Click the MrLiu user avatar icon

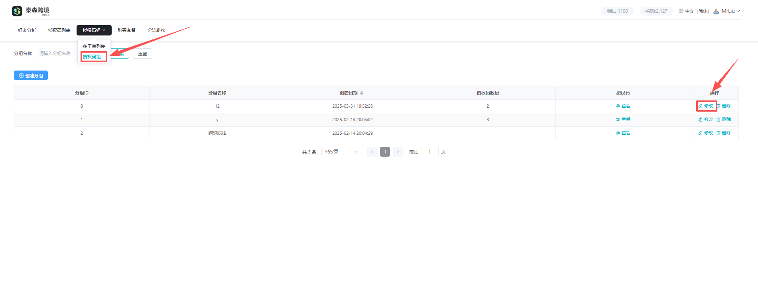(x=716, y=11)
